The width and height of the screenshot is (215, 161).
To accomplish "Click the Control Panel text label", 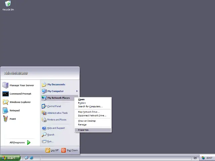I will point(54,106).
